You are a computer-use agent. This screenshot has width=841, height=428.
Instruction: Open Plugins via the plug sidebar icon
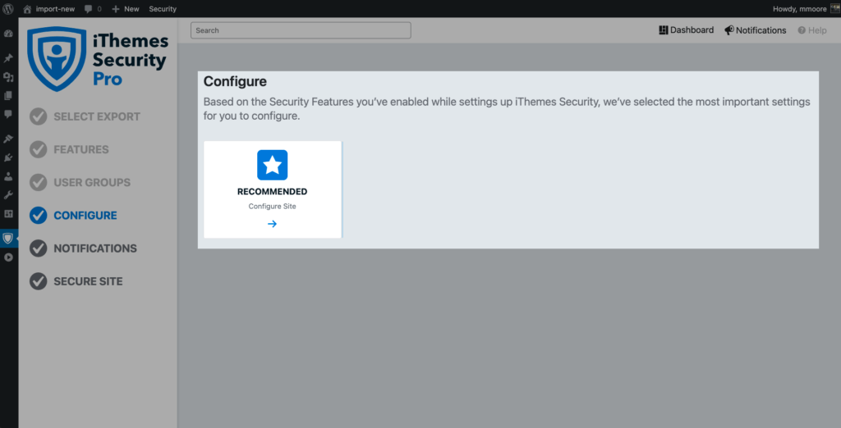coord(8,157)
